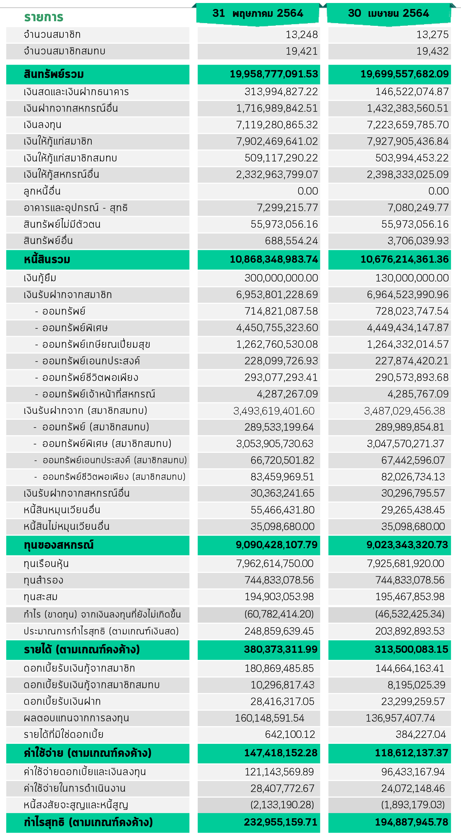Click the รายได้ (ตามเกณฑ์คงค้าง) header row
The image size is (461, 837).
pyautogui.click(x=98, y=650)
